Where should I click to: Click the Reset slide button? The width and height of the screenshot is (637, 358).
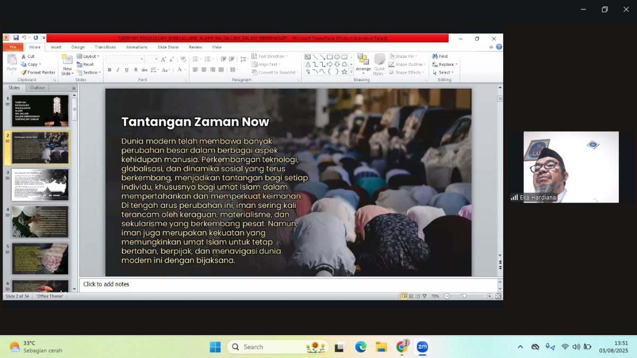85,64
